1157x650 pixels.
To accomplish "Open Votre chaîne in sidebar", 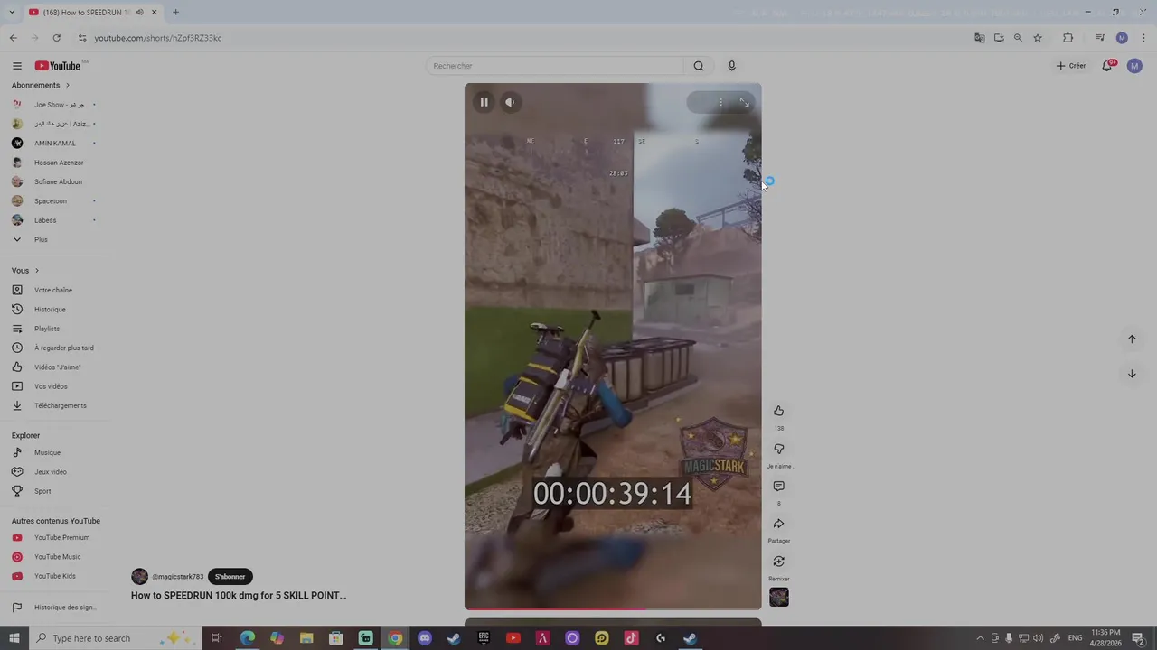I will 52,291.
